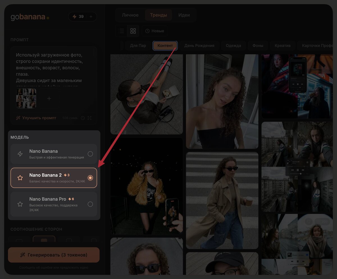Click the Nano Banana 2 title text
337x279 pixels.
click(x=45, y=175)
